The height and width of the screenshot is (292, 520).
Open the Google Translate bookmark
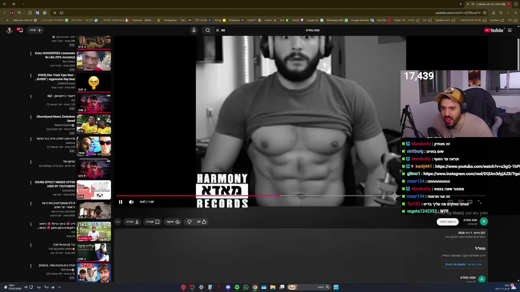(x=362, y=20)
